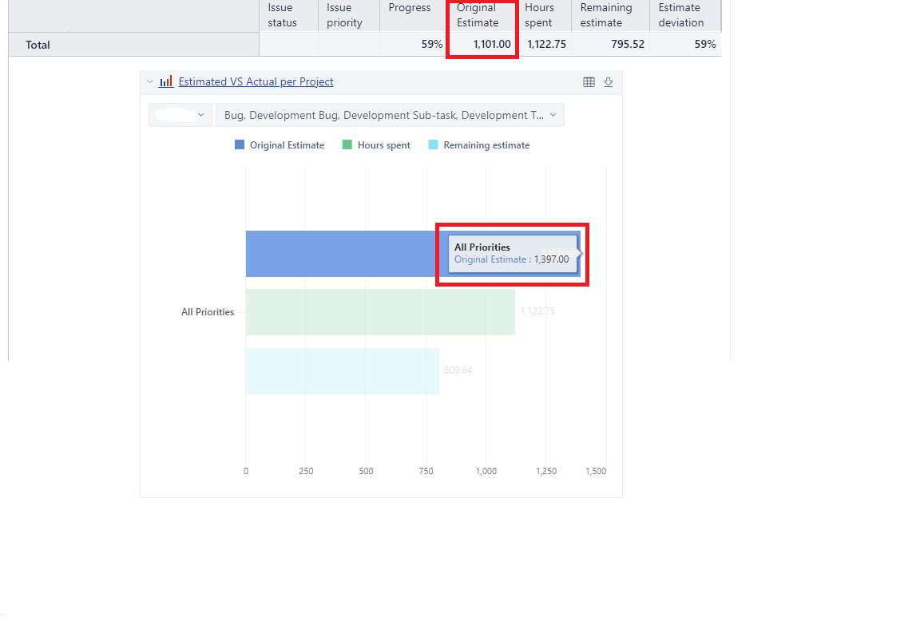Image resolution: width=920 pixels, height=633 pixels.
Task: Select the Issue status column header
Action: tap(288, 15)
